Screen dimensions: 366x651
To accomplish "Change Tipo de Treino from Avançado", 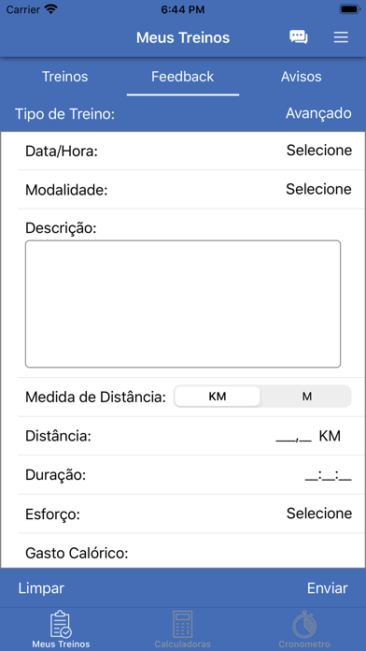I will 318,113.
